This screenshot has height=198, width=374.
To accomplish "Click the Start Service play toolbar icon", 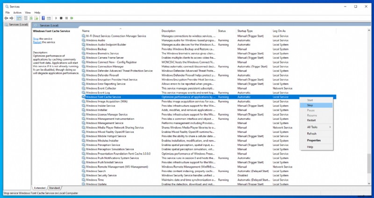I will 56,18.
